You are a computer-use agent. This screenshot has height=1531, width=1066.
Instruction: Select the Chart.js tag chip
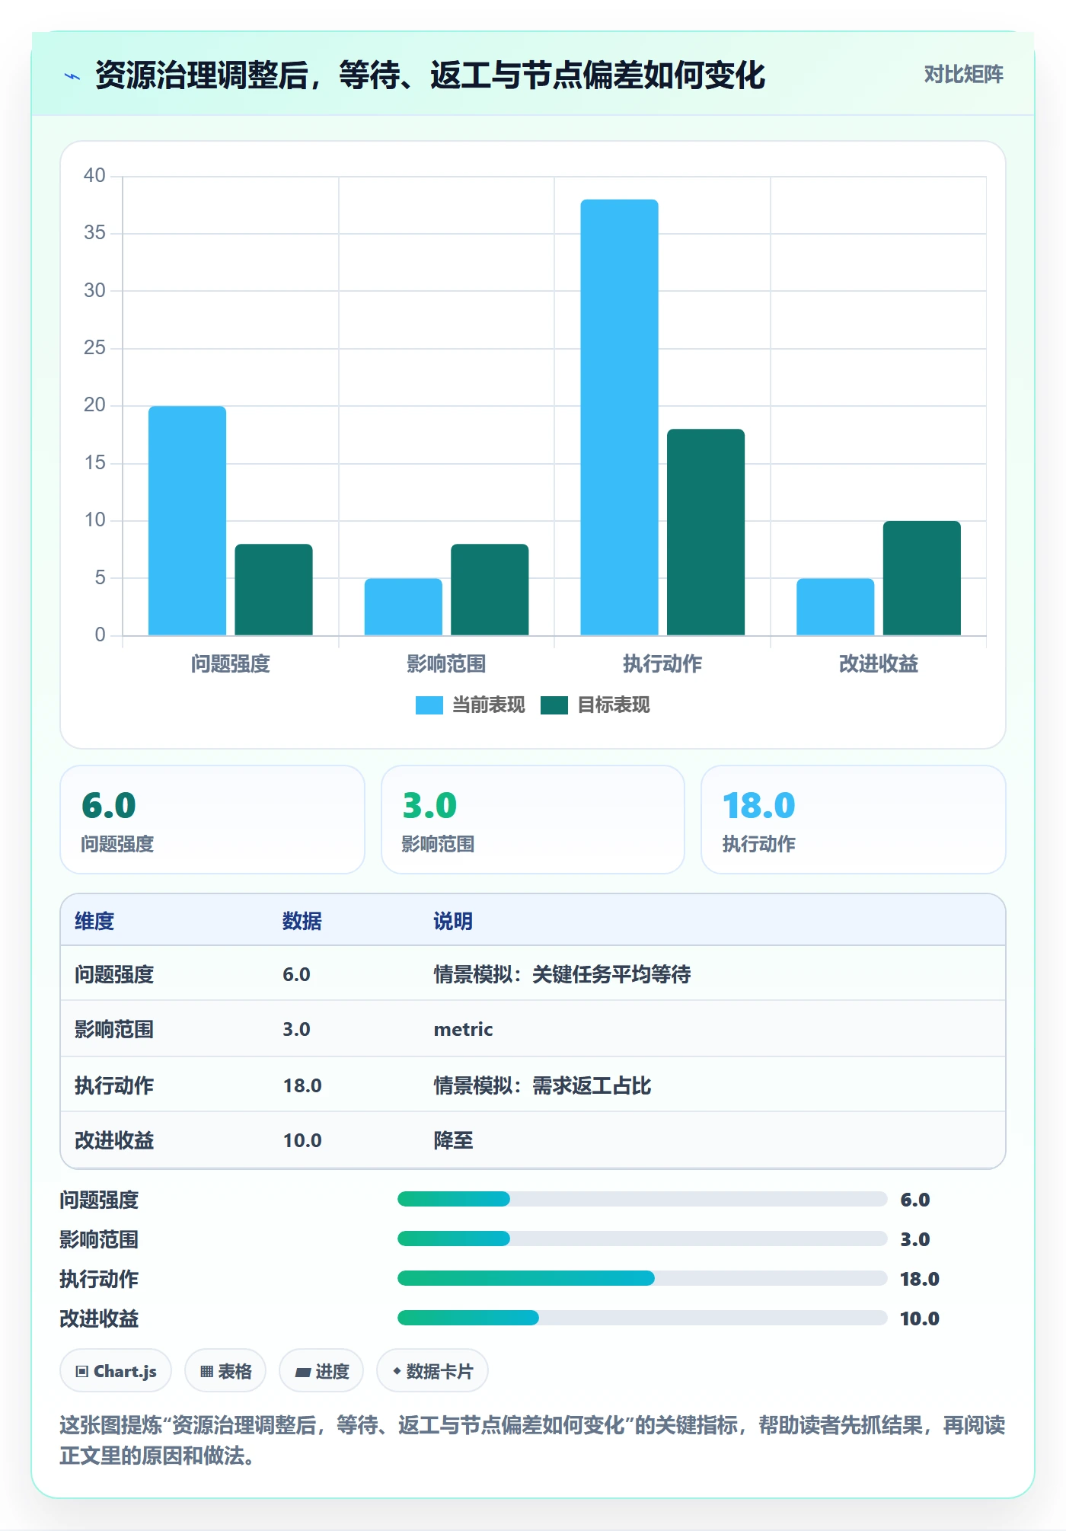click(x=116, y=1371)
